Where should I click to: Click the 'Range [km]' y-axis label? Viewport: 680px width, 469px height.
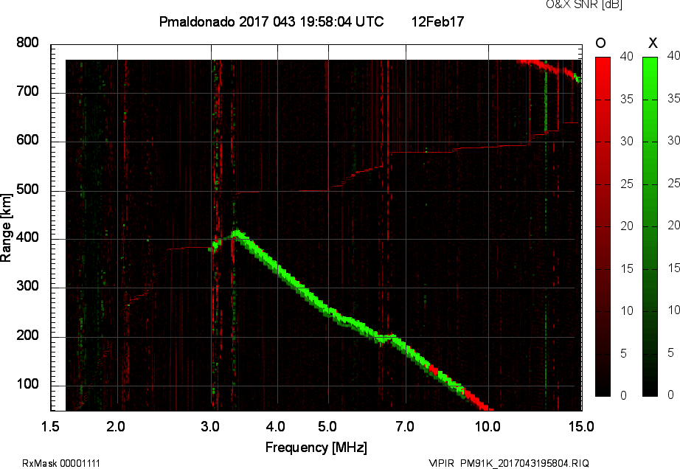point(6,228)
